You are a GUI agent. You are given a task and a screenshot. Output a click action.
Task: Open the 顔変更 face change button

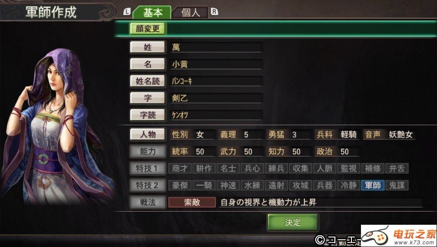147,29
